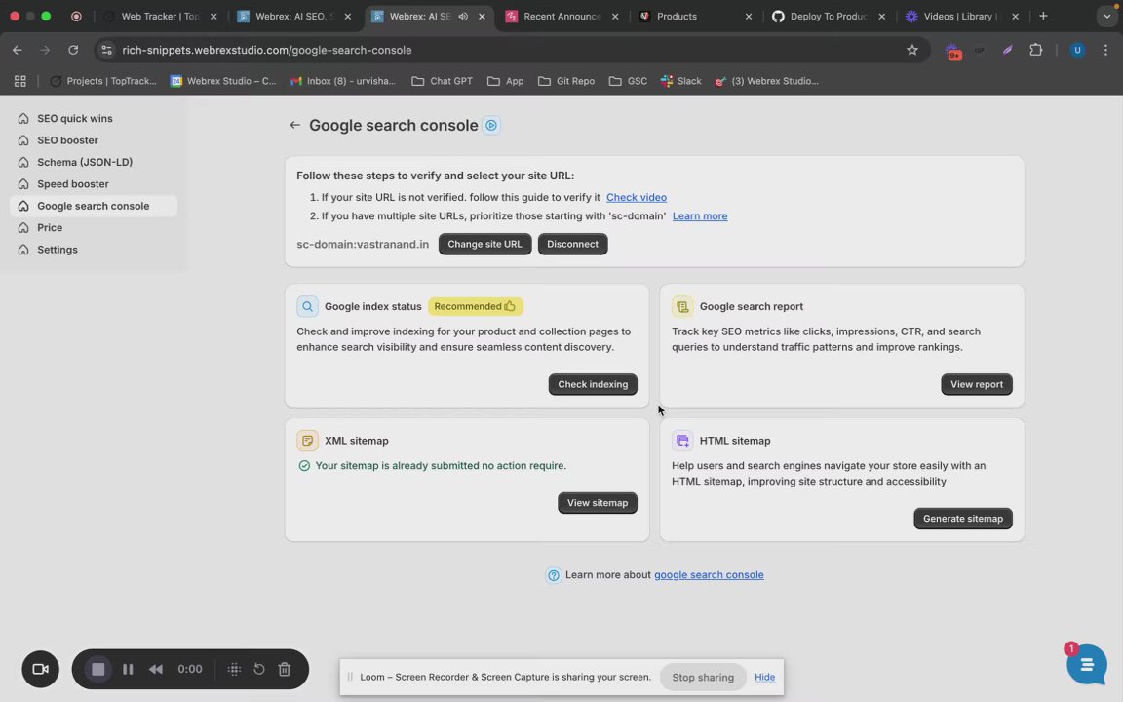Image resolution: width=1123 pixels, height=702 pixels.
Task: Click the Loom camera toggle icon
Action: (40, 669)
